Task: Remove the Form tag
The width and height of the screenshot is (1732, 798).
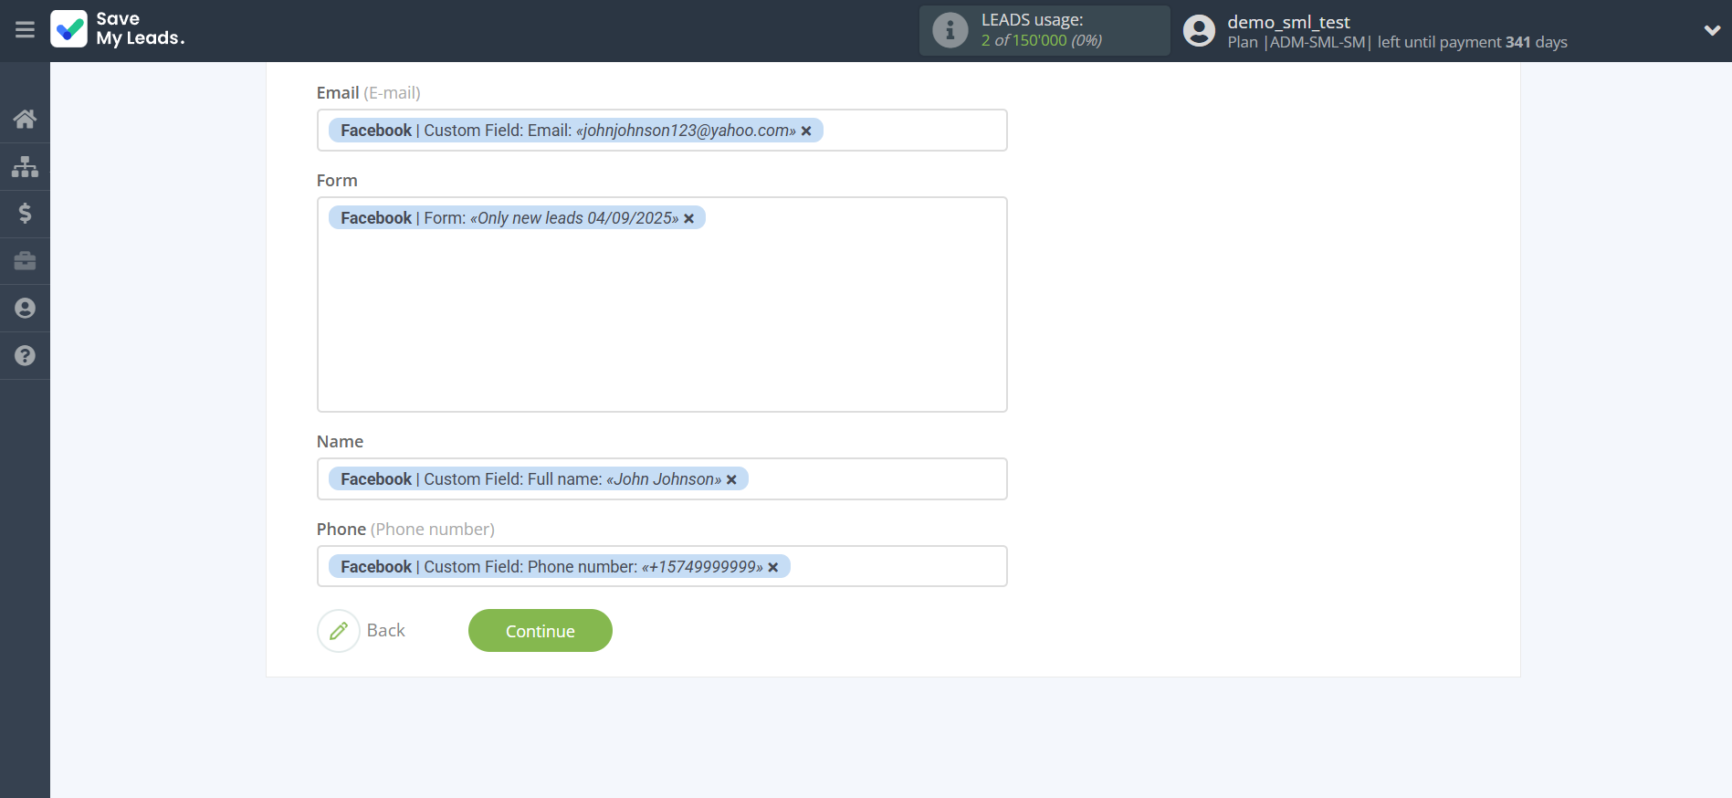Action: pos(689,219)
